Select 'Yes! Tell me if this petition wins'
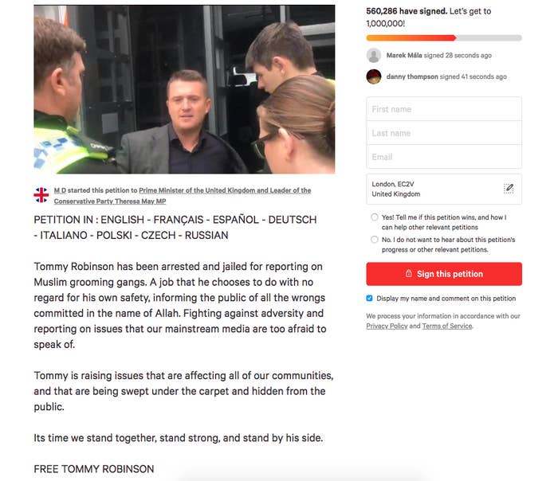The width and height of the screenshot is (558, 481). coord(375,217)
